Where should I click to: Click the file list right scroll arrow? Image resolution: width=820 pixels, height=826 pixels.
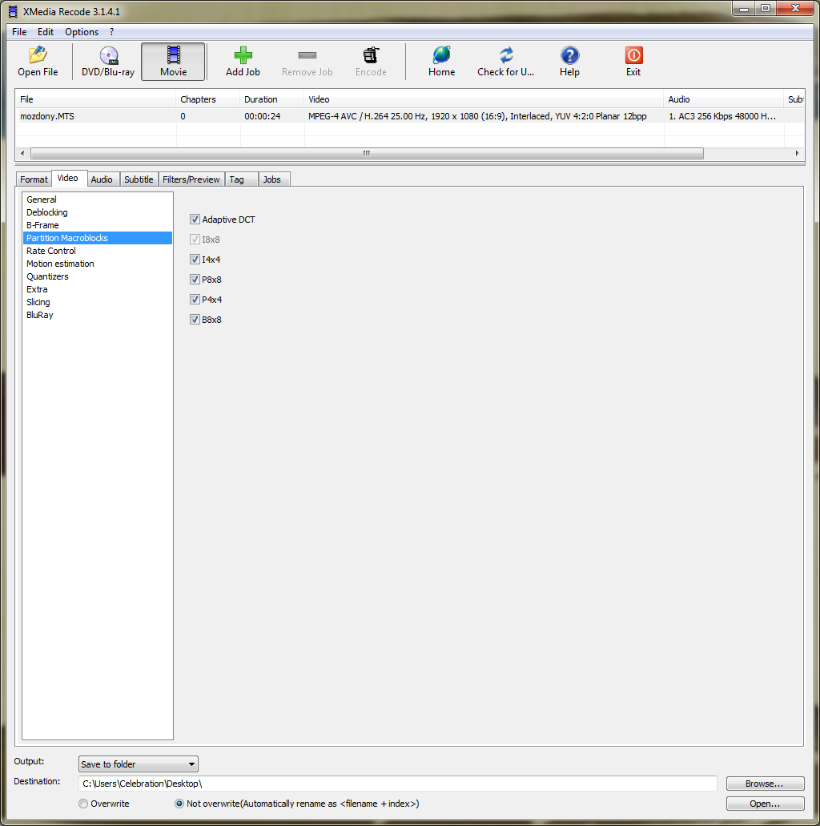point(797,153)
